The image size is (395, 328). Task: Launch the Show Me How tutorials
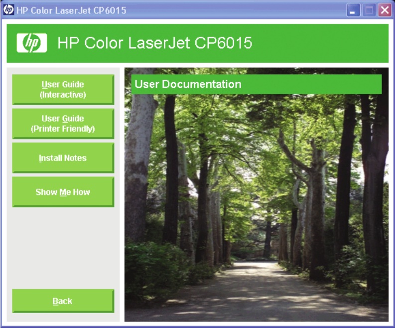pos(63,192)
